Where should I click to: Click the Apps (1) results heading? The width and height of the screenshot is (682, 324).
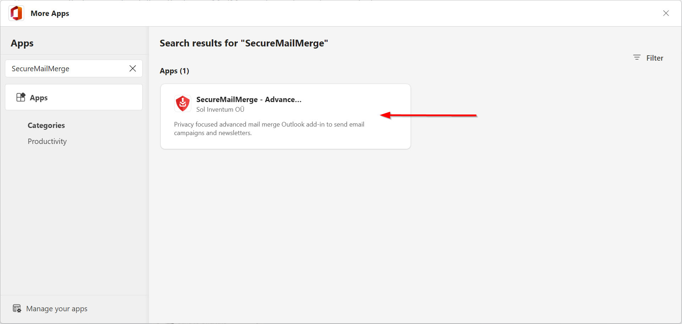pyautogui.click(x=174, y=71)
